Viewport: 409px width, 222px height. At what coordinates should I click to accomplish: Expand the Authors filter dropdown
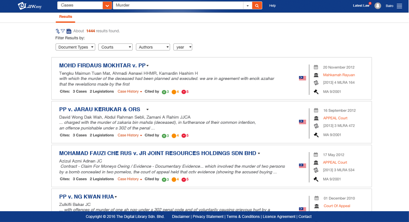(153, 47)
